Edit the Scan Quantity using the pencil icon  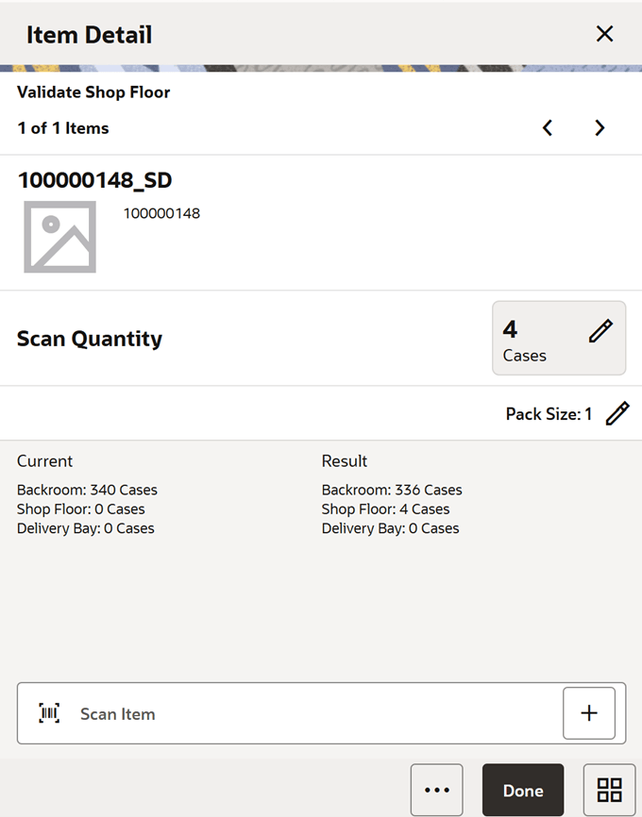click(600, 330)
